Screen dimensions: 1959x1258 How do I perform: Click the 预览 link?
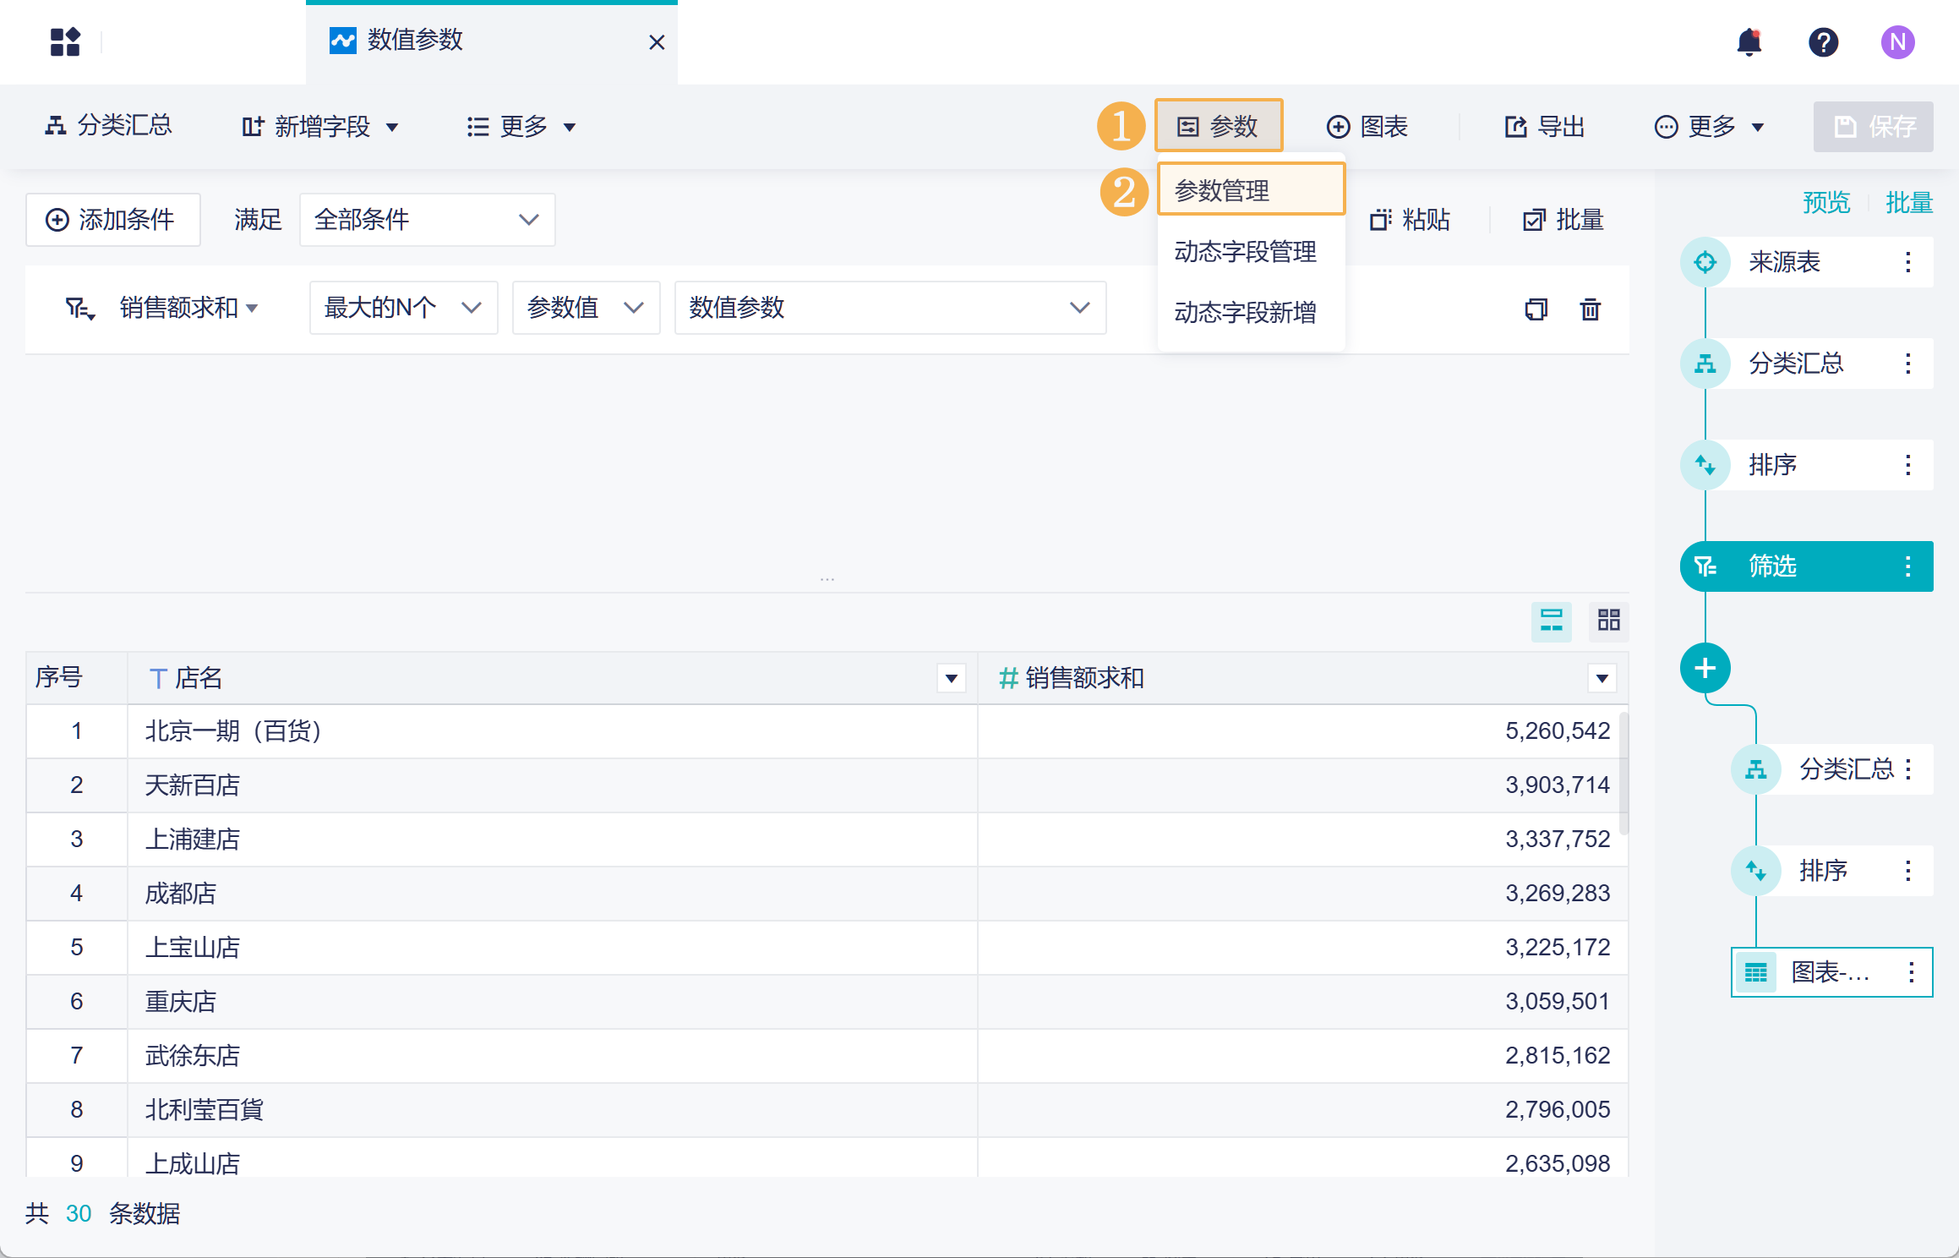pos(1825,203)
